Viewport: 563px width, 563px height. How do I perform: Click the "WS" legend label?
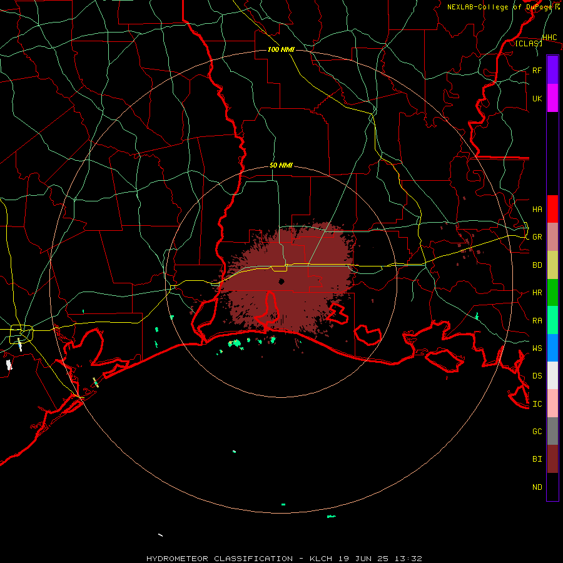point(537,348)
